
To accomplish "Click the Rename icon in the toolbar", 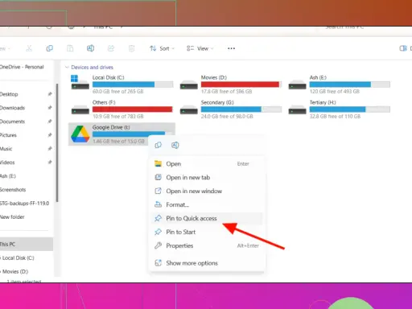I will (x=90, y=48).
